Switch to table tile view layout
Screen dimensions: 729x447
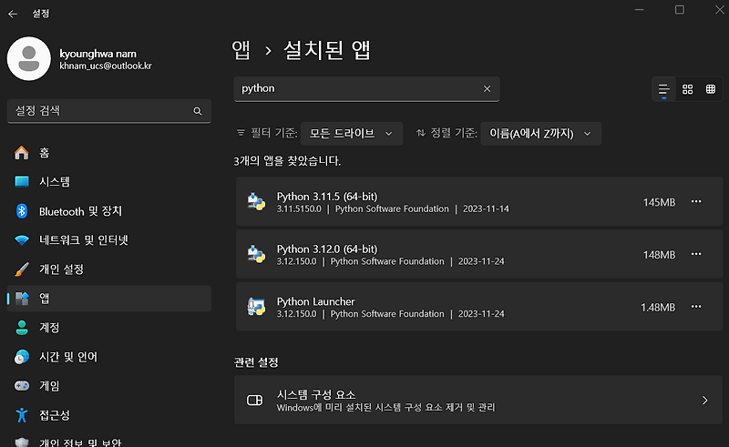point(711,89)
